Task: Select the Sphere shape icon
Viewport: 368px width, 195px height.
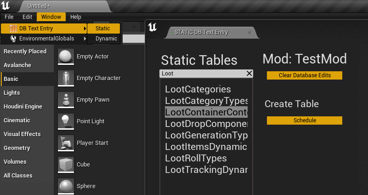Action: click(66, 186)
